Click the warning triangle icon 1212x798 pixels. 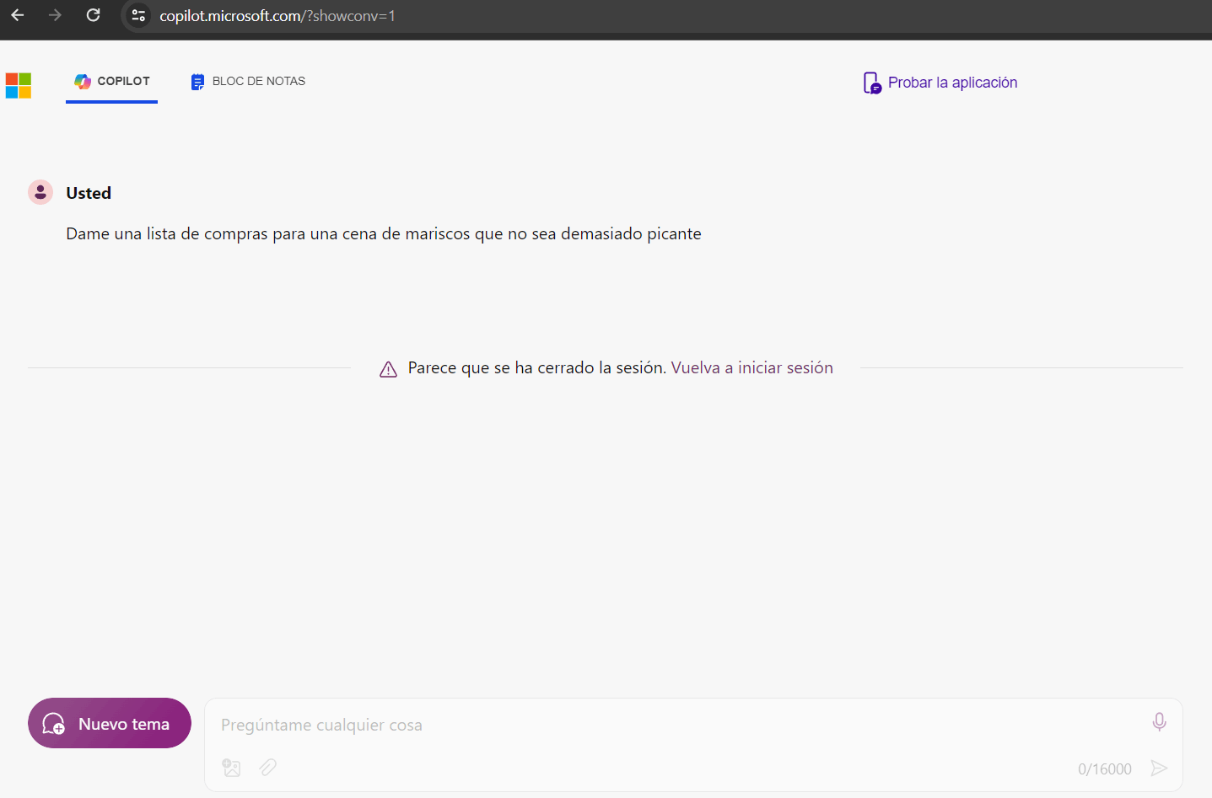388,369
